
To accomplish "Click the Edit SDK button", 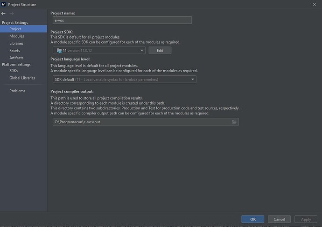I will pyautogui.click(x=160, y=50).
